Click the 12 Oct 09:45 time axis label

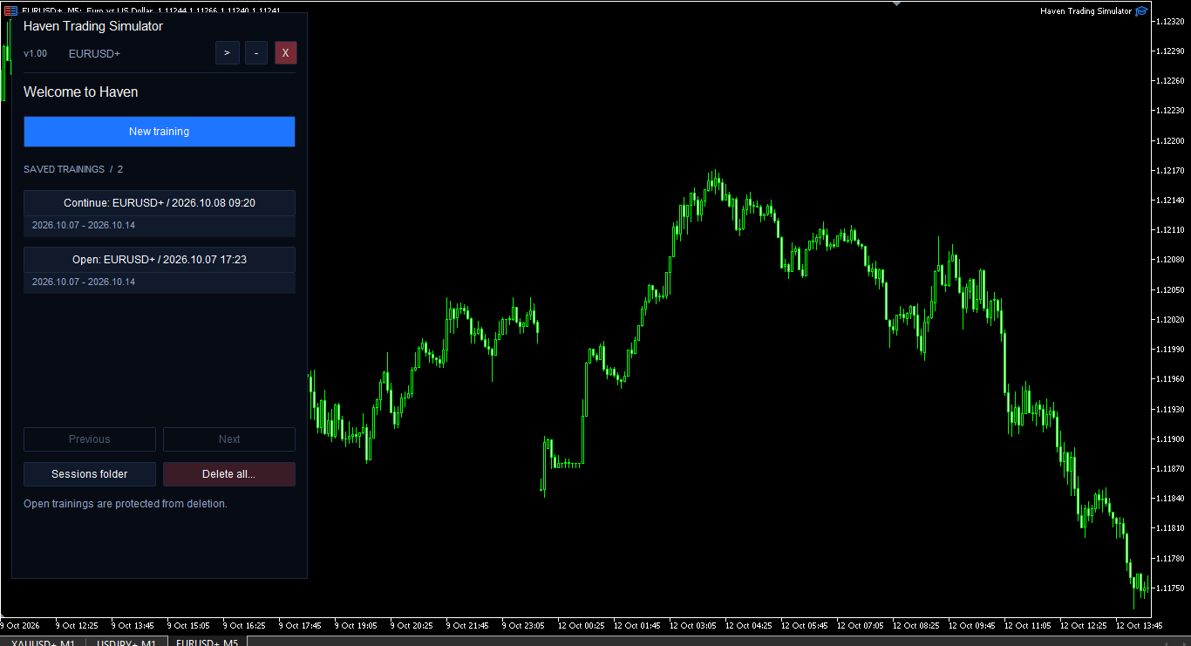973,626
